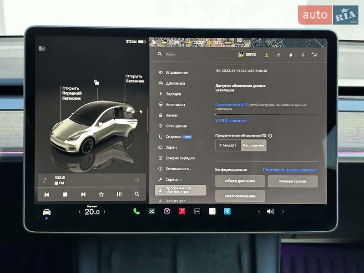Tap the headlights indicator icon

coord(42,49)
